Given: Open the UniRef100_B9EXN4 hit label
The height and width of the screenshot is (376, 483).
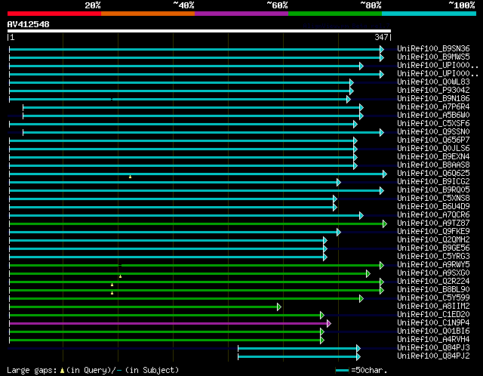Looking at the screenshot, I should click(433, 157).
